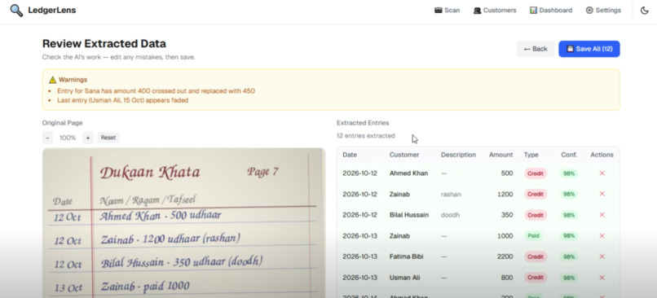
Task: Delete the Zainab 1000 paid entry
Action: pos(602,236)
